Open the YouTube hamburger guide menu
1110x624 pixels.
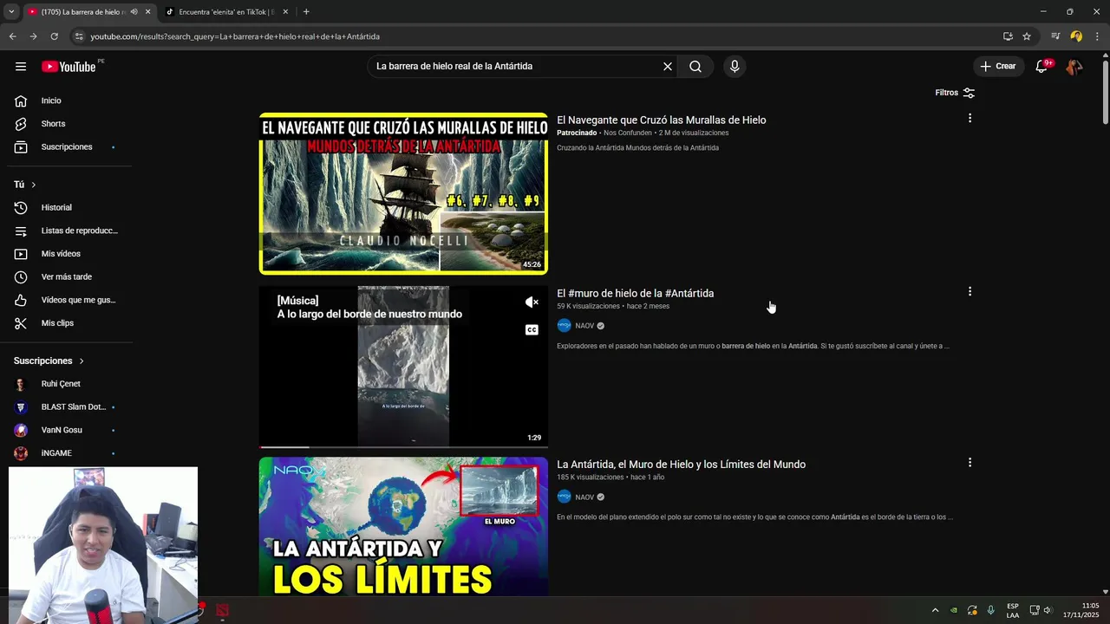[21, 67]
